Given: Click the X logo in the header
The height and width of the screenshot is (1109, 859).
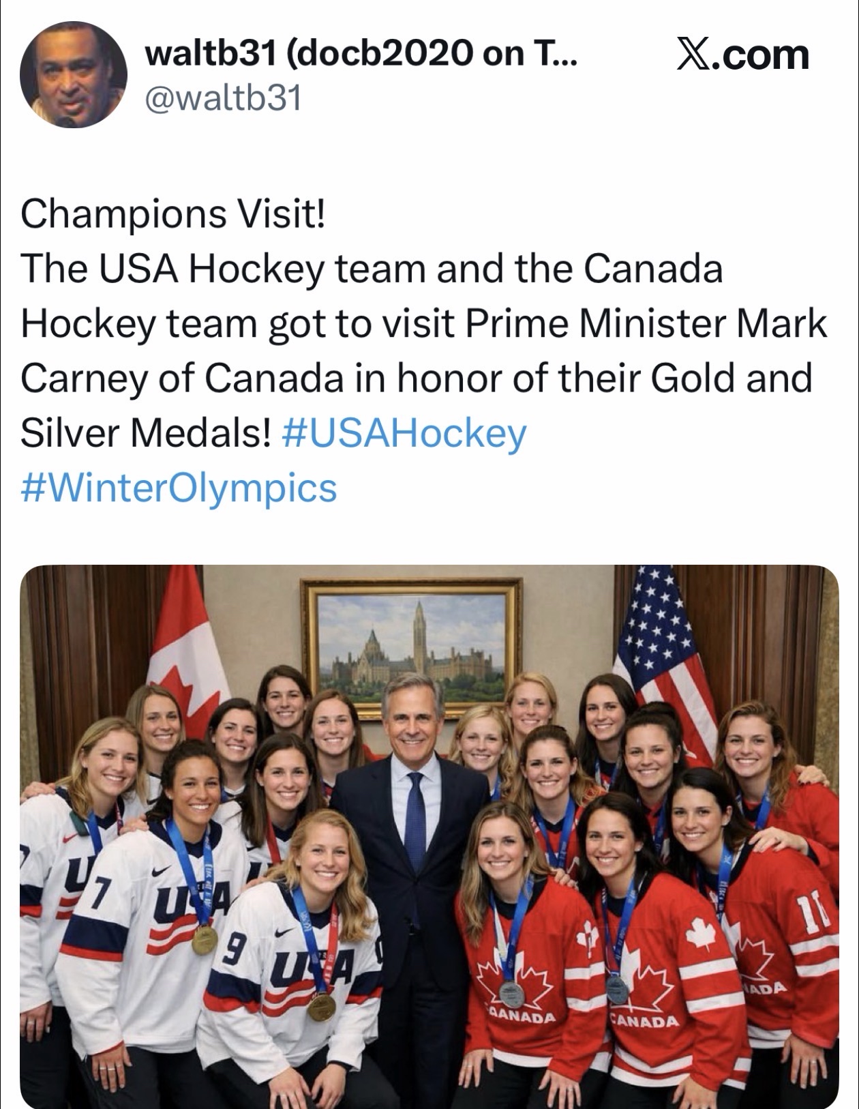Looking at the screenshot, I should click(x=695, y=55).
